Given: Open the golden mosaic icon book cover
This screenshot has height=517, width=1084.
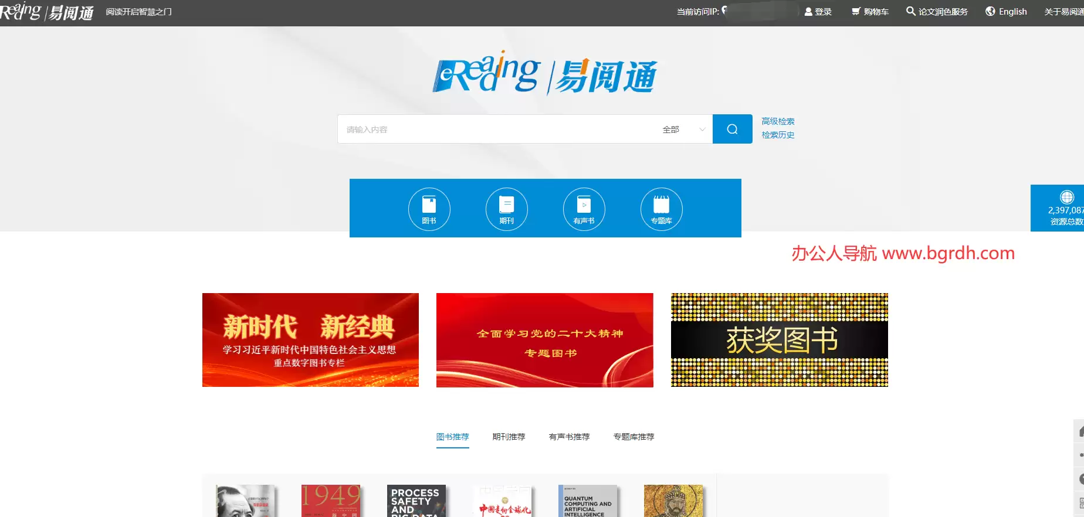Looking at the screenshot, I should pyautogui.click(x=673, y=501).
